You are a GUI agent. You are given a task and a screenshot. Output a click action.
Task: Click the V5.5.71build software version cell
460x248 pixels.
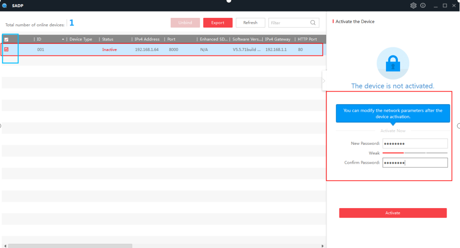[247, 50]
